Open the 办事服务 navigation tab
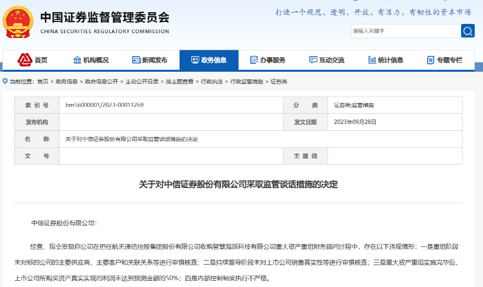 (x=268, y=60)
